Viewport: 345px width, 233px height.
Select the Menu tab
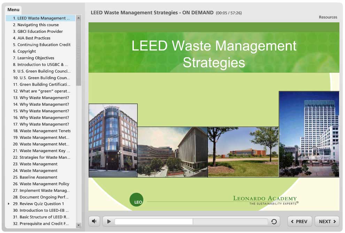(x=14, y=10)
